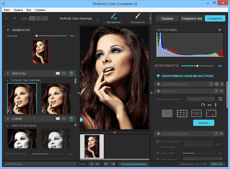Open the Соотношение сторон dropdown
Image resolution: width=230 pixels, height=169 pixels.
(x=201, y=99)
